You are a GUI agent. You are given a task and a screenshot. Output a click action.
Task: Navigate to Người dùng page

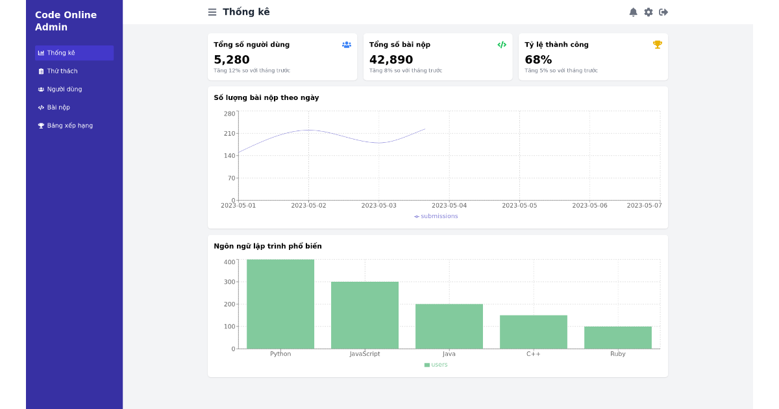[63, 89]
